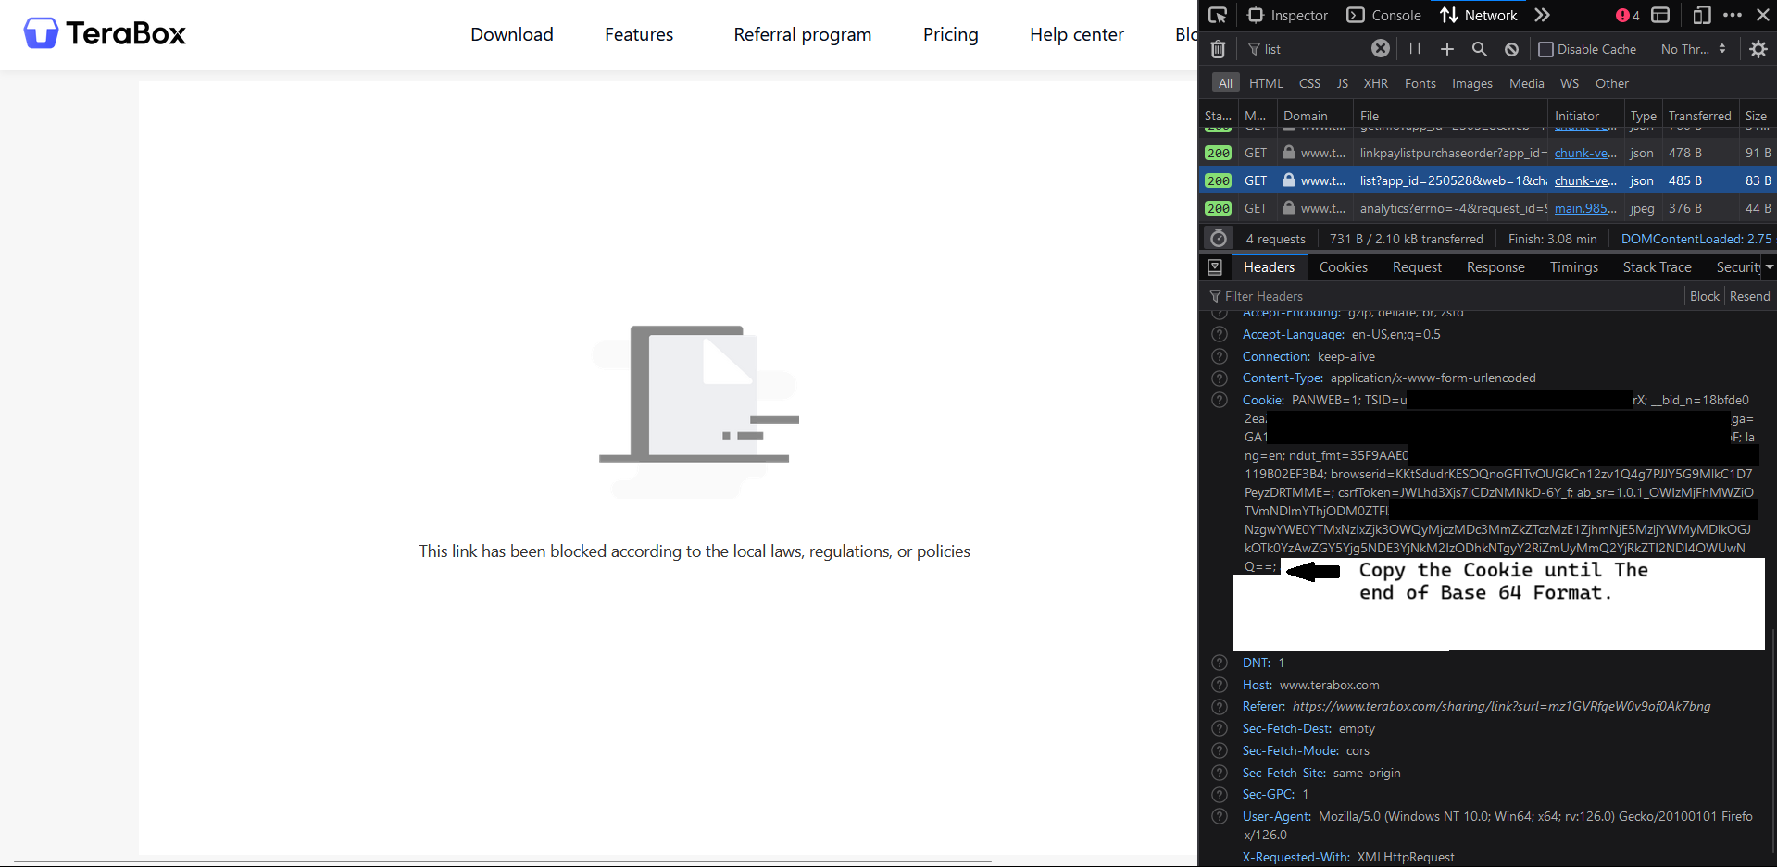Open the Help center link
Image resolution: width=1777 pixels, height=867 pixels.
click(1076, 34)
